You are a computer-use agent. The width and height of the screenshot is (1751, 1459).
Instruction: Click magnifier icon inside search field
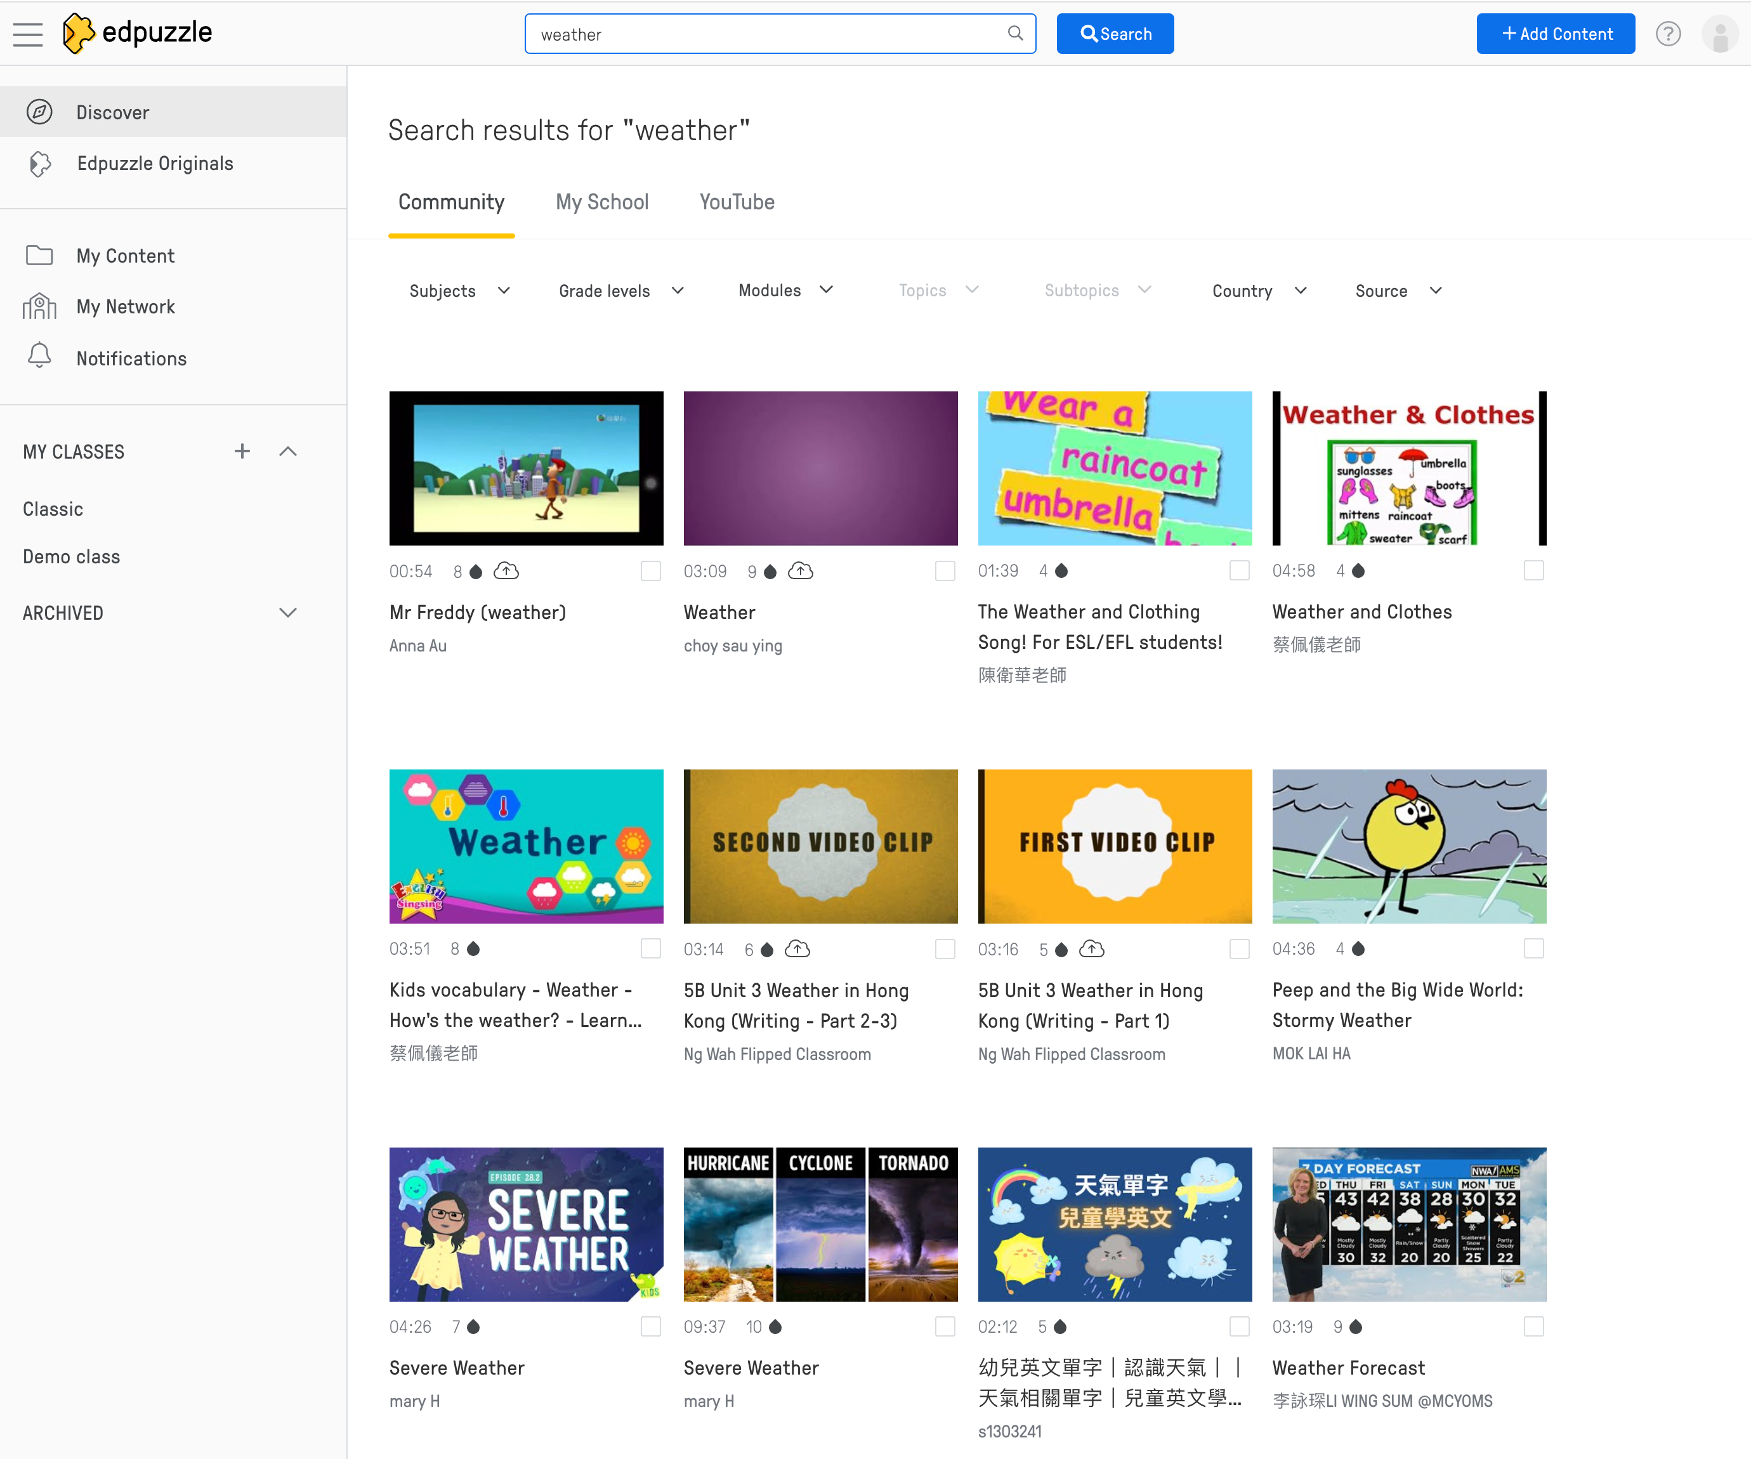click(x=1014, y=34)
